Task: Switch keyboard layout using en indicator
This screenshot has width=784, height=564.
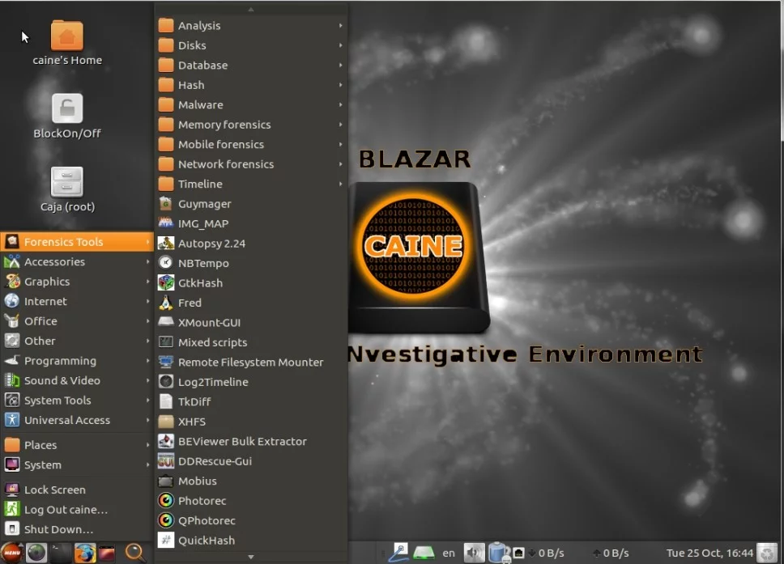Action: point(449,553)
